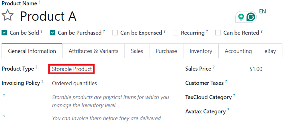The width and height of the screenshot is (283, 122).
Task: Click the Sales Price $1.00 field
Action: pos(256,69)
